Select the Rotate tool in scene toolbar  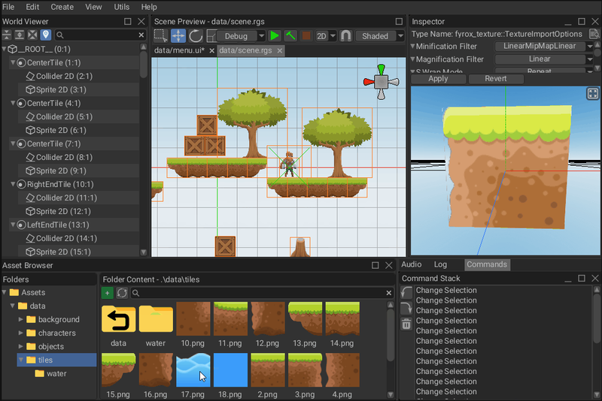click(196, 36)
